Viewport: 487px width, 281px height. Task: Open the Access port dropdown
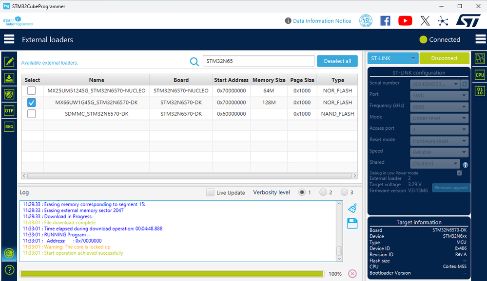(439, 129)
